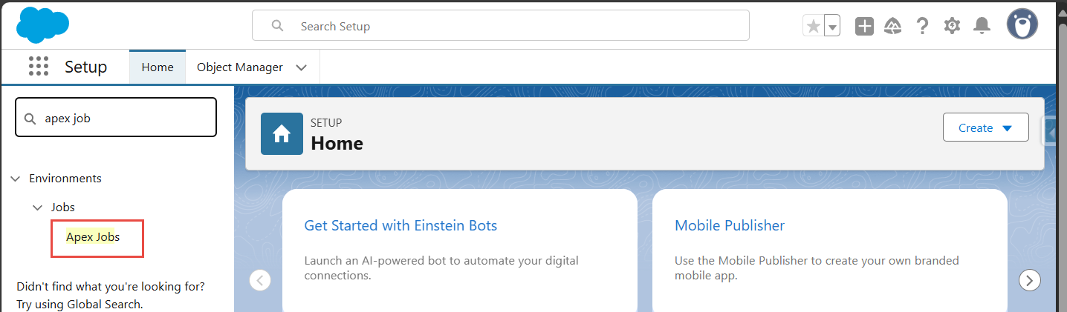Click the Quick Find box containing apex job
Screen dimensions: 1067x312
[x=116, y=118]
